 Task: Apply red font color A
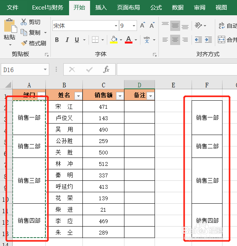point(129,40)
